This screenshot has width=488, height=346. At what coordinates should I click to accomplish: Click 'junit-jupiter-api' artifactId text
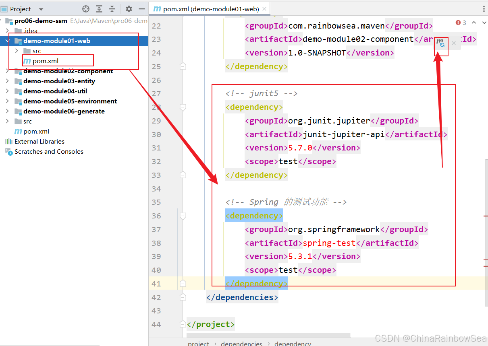[344, 134]
